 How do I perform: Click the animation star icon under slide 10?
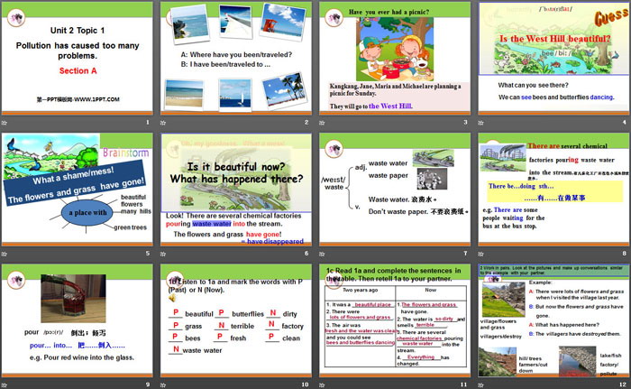(x=165, y=383)
